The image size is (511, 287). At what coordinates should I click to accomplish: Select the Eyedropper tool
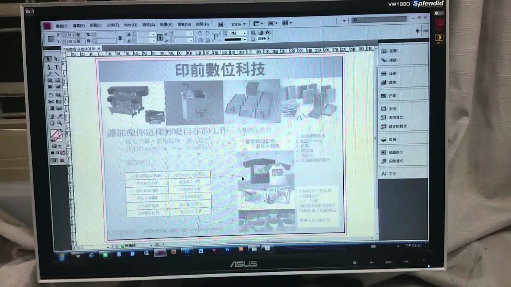pyautogui.click(x=59, y=116)
